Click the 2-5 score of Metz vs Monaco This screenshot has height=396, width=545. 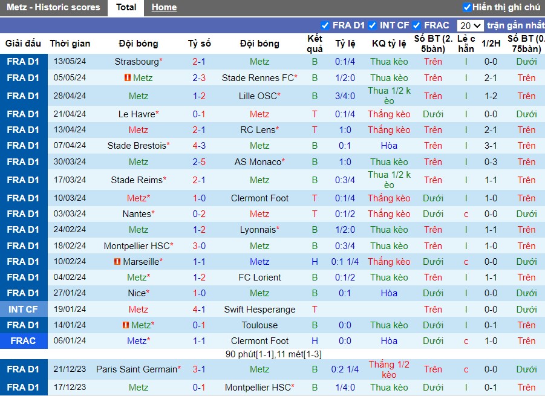click(199, 162)
